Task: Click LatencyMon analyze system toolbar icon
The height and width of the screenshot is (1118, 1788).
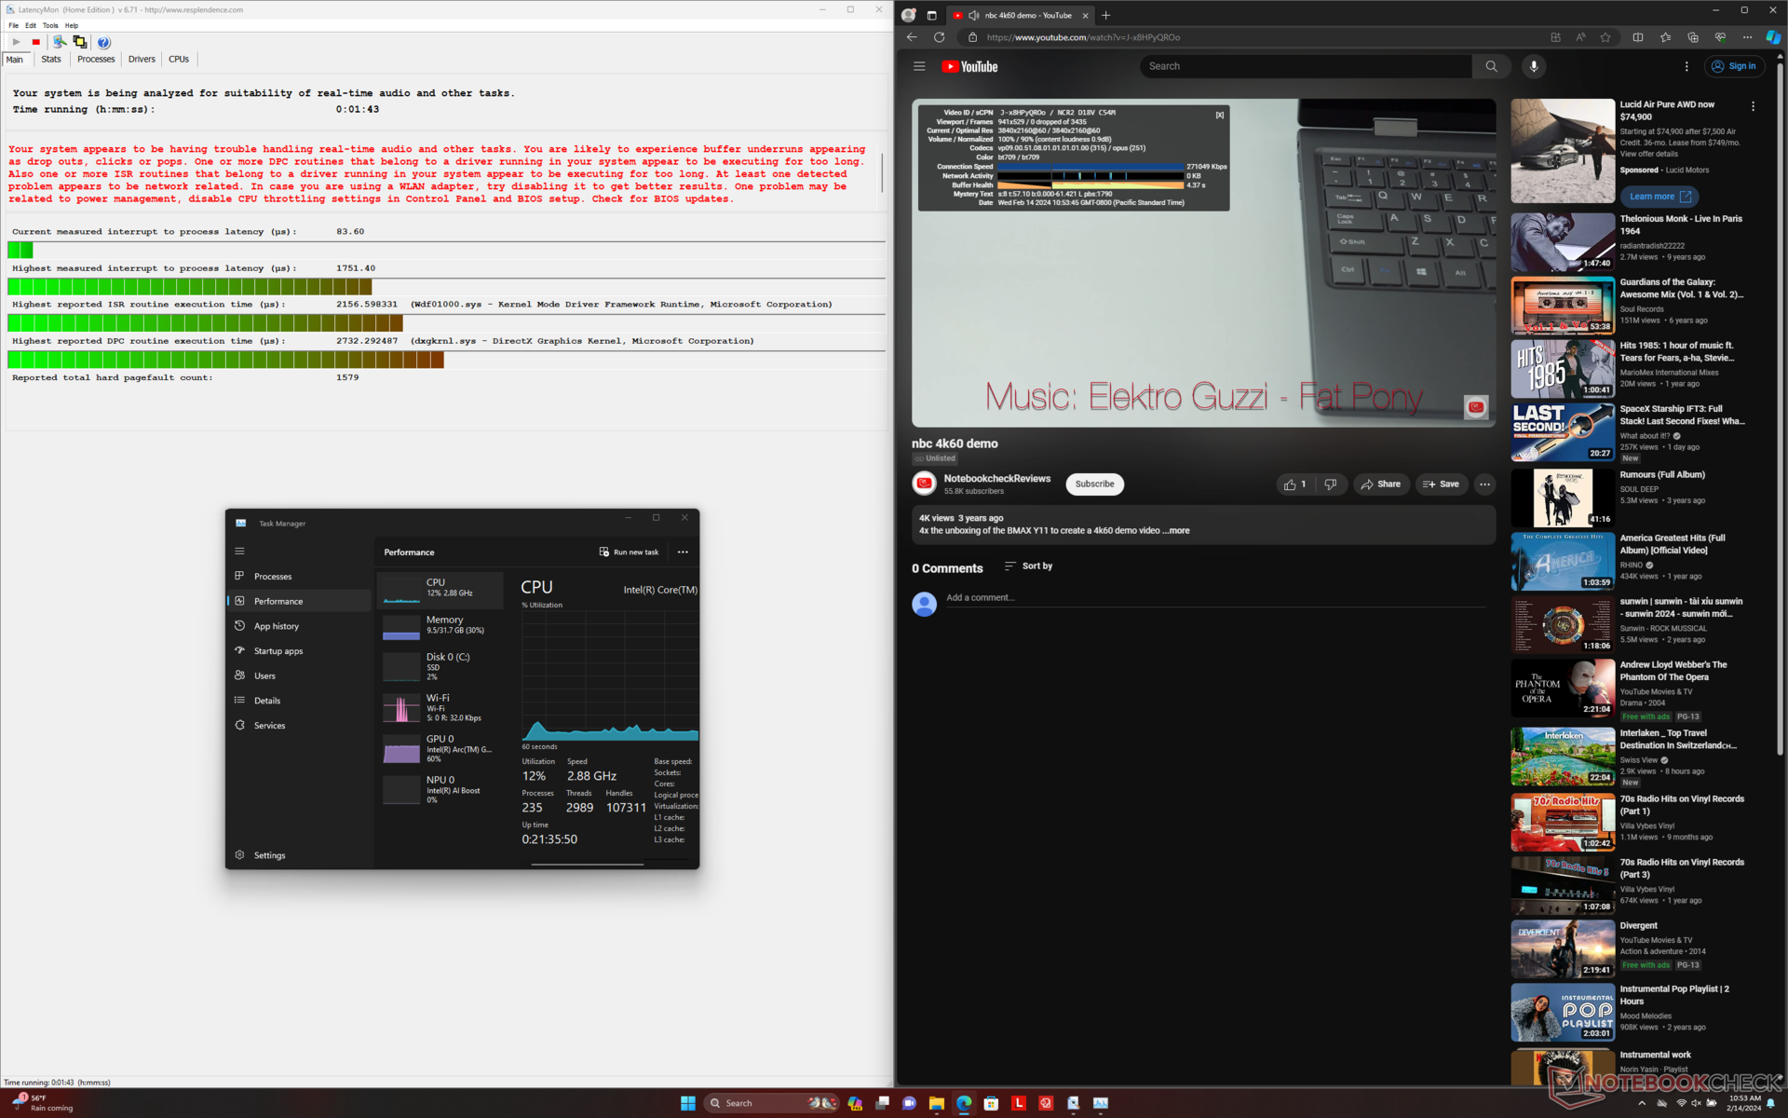Action: coord(60,42)
